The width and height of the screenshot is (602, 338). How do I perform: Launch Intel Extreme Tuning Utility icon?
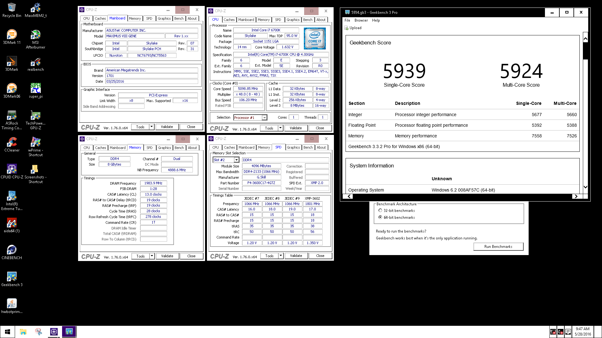point(12,201)
